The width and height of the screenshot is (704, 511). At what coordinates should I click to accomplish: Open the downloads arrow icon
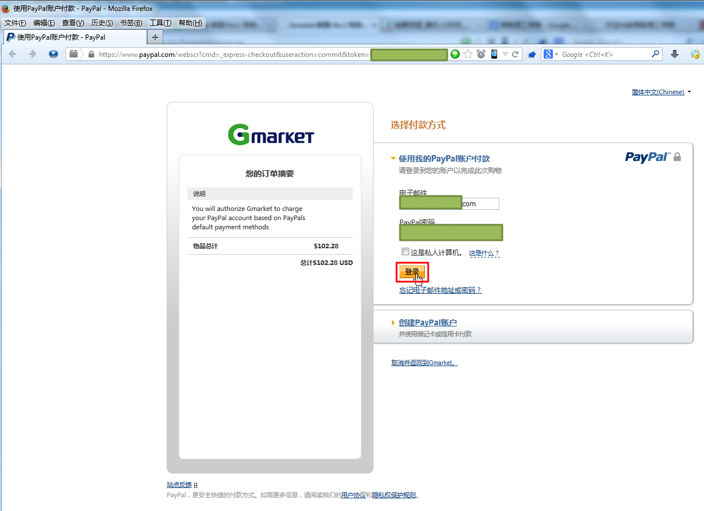675,54
